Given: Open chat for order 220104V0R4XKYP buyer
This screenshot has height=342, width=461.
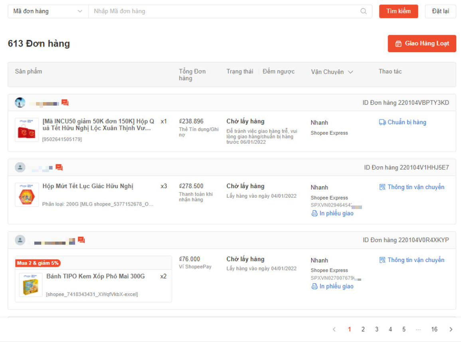Looking at the screenshot, I should coord(81,240).
